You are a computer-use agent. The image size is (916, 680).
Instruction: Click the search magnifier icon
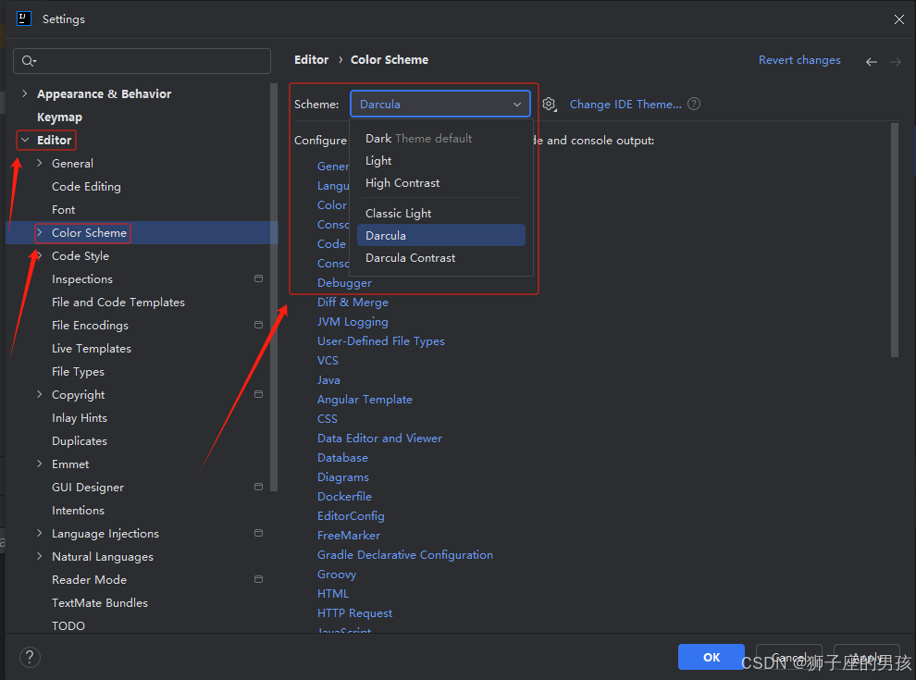pyautogui.click(x=28, y=61)
